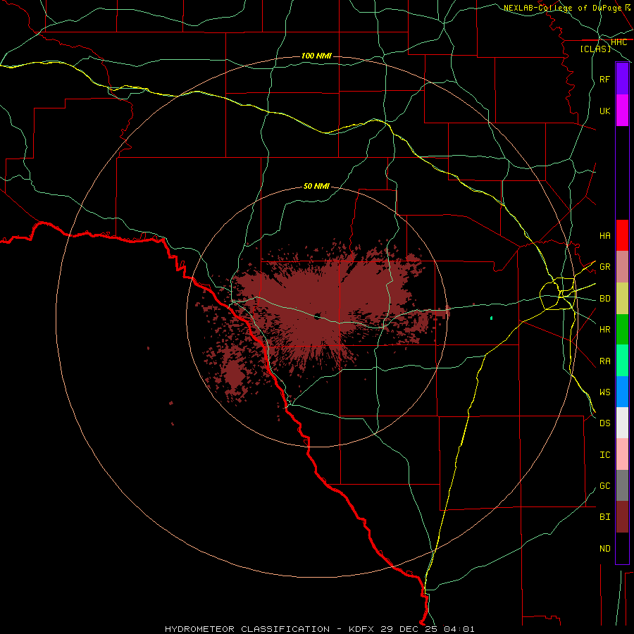Click the dark green HR legend swatch
Image resolution: width=634 pixels, height=634 pixels.
[622, 330]
